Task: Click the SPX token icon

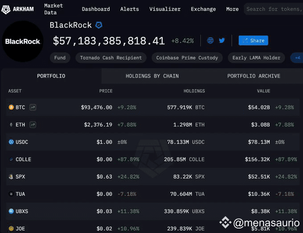Action: [11, 177]
